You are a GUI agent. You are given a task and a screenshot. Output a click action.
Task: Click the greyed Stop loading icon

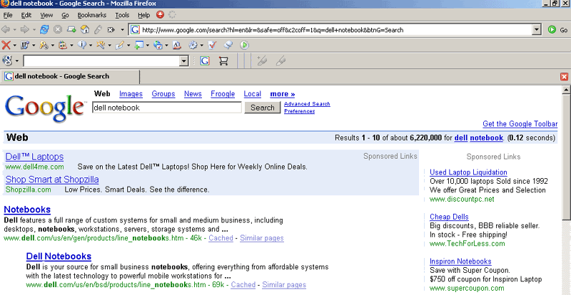click(x=58, y=30)
